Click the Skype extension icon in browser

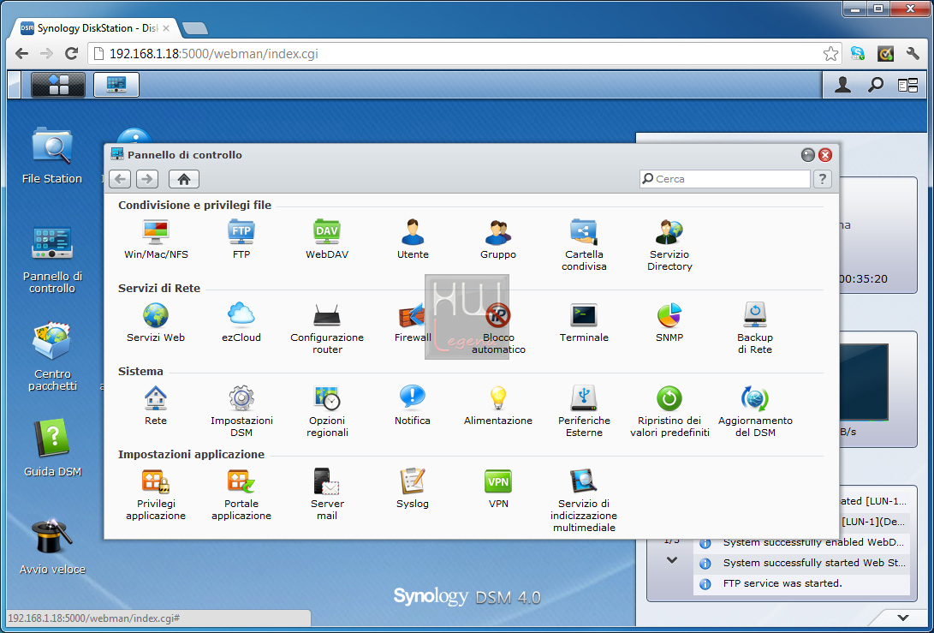click(x=858, y=54)
